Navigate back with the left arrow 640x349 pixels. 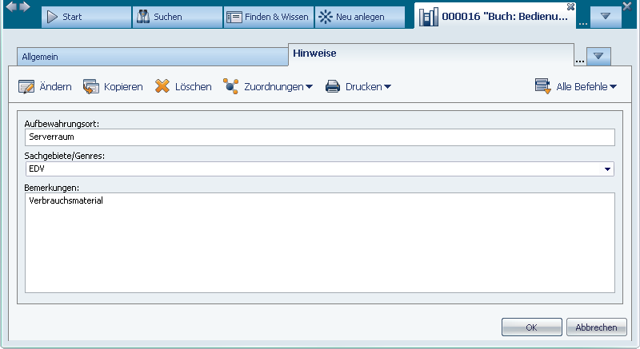[x=11, y=6]
